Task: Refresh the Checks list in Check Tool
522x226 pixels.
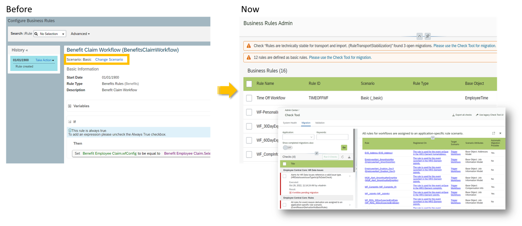Action: click(342, 157)
